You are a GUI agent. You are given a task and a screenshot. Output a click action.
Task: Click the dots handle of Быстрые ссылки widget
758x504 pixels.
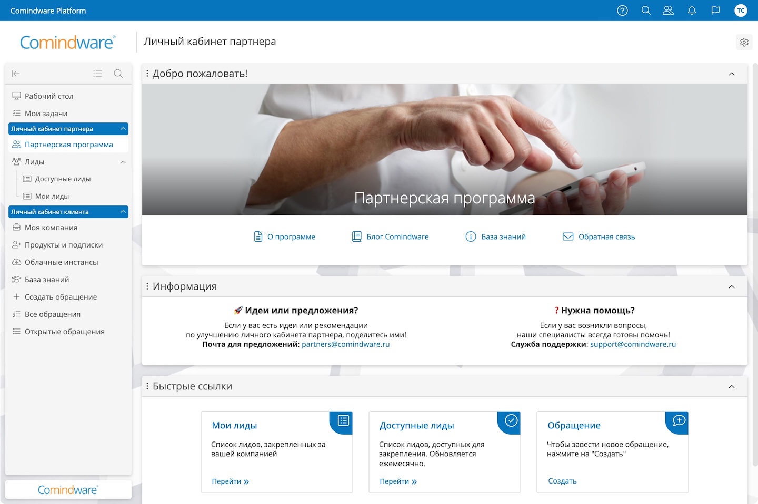point(147,386)
